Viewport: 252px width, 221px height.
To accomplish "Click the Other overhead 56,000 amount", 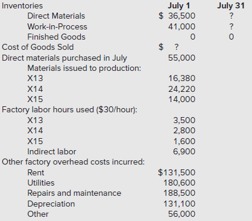I will coord(181,214).
